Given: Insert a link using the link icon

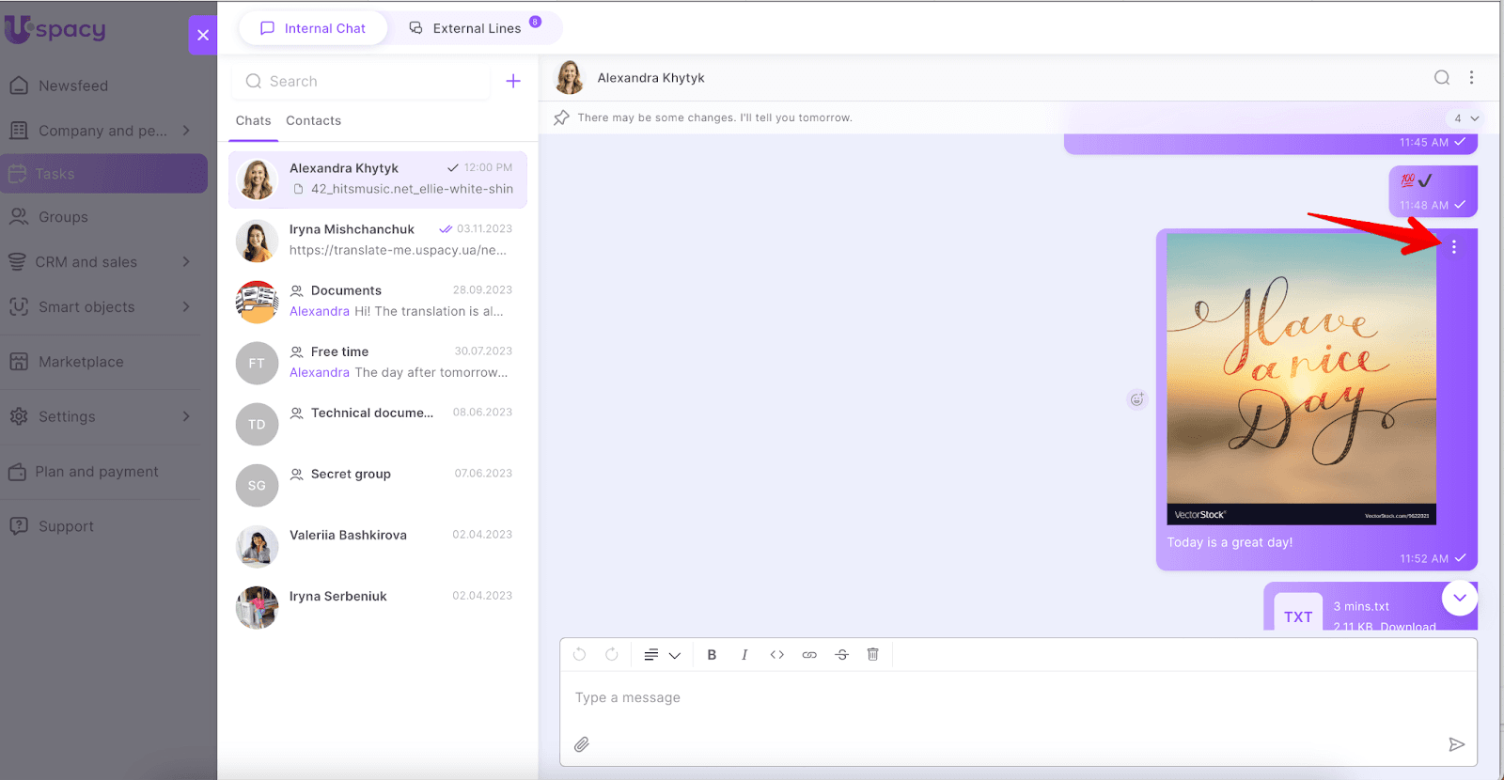Looking at the screenshot, I should pos(809,655).
